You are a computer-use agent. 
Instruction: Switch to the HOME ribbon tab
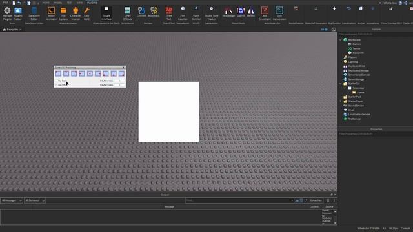tap(46, 3)
